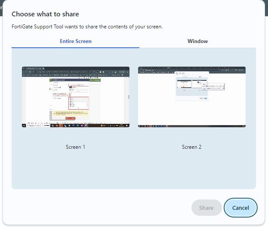
Task: Choose the Screen 2 thumbnail preview
Action: (192, 97)
